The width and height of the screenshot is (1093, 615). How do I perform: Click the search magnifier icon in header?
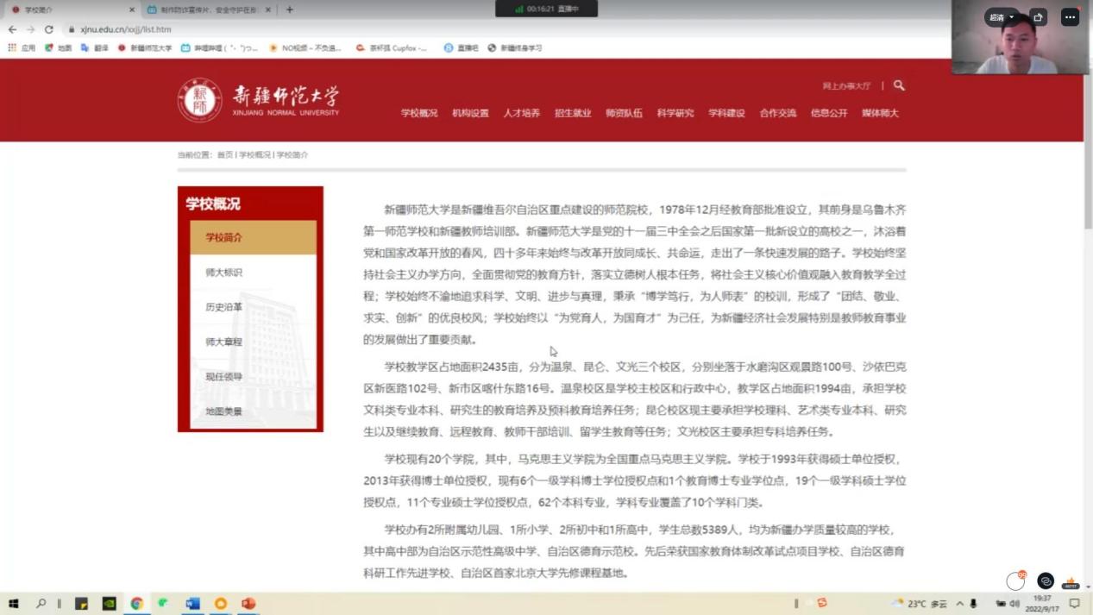pos(899,85)
